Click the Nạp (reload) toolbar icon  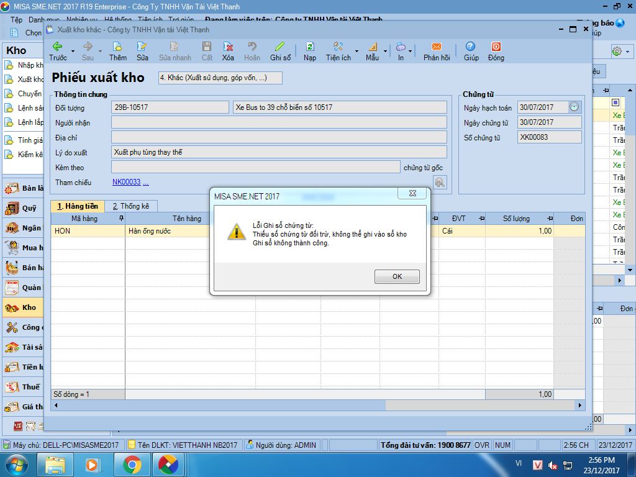click(310, 46)
